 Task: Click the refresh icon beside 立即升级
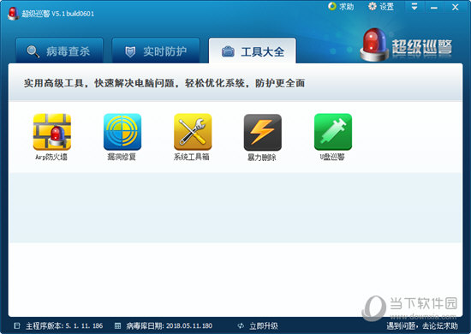[241, 326]
